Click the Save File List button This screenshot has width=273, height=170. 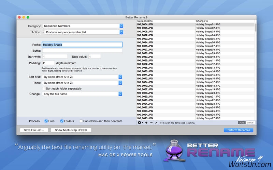click(x=34, y=130)
